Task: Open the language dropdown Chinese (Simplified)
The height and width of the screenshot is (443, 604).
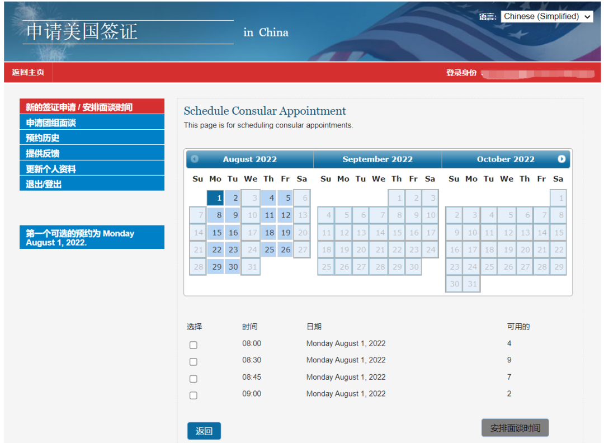Action: tap(546, 17)
